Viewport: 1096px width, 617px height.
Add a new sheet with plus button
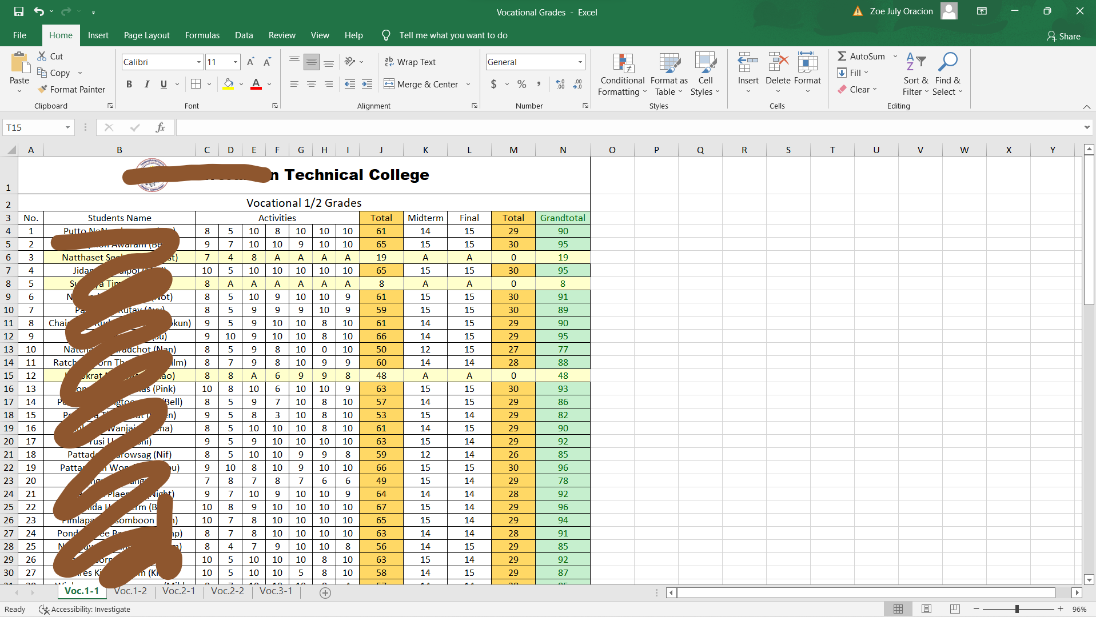click(x=325, y=593)
